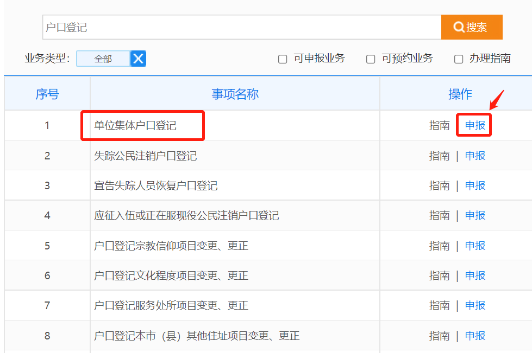Enable the 可申报业务 checkbox

click(x=283, y=59)
